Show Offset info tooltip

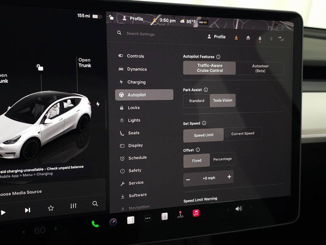tap(198, 150)
